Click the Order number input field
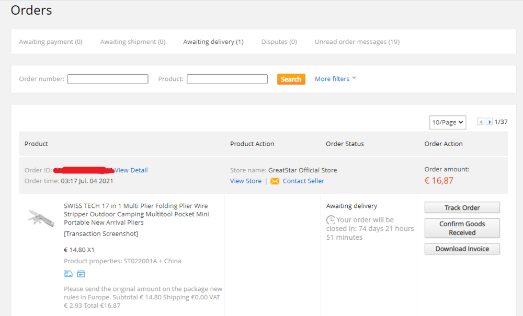Image resolution: width=523 pixels, height=316 pixels. (x=107, y=79)
